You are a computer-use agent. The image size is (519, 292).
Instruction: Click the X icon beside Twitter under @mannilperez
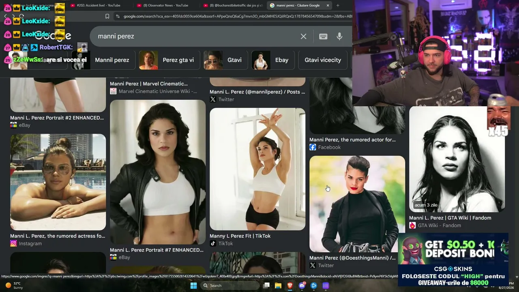tap(213, 99)
